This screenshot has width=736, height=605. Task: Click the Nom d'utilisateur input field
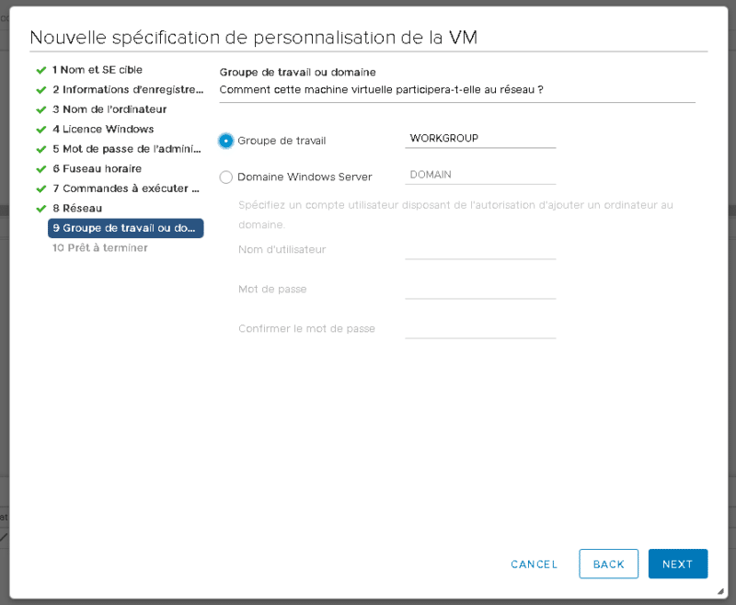[480, 249]
